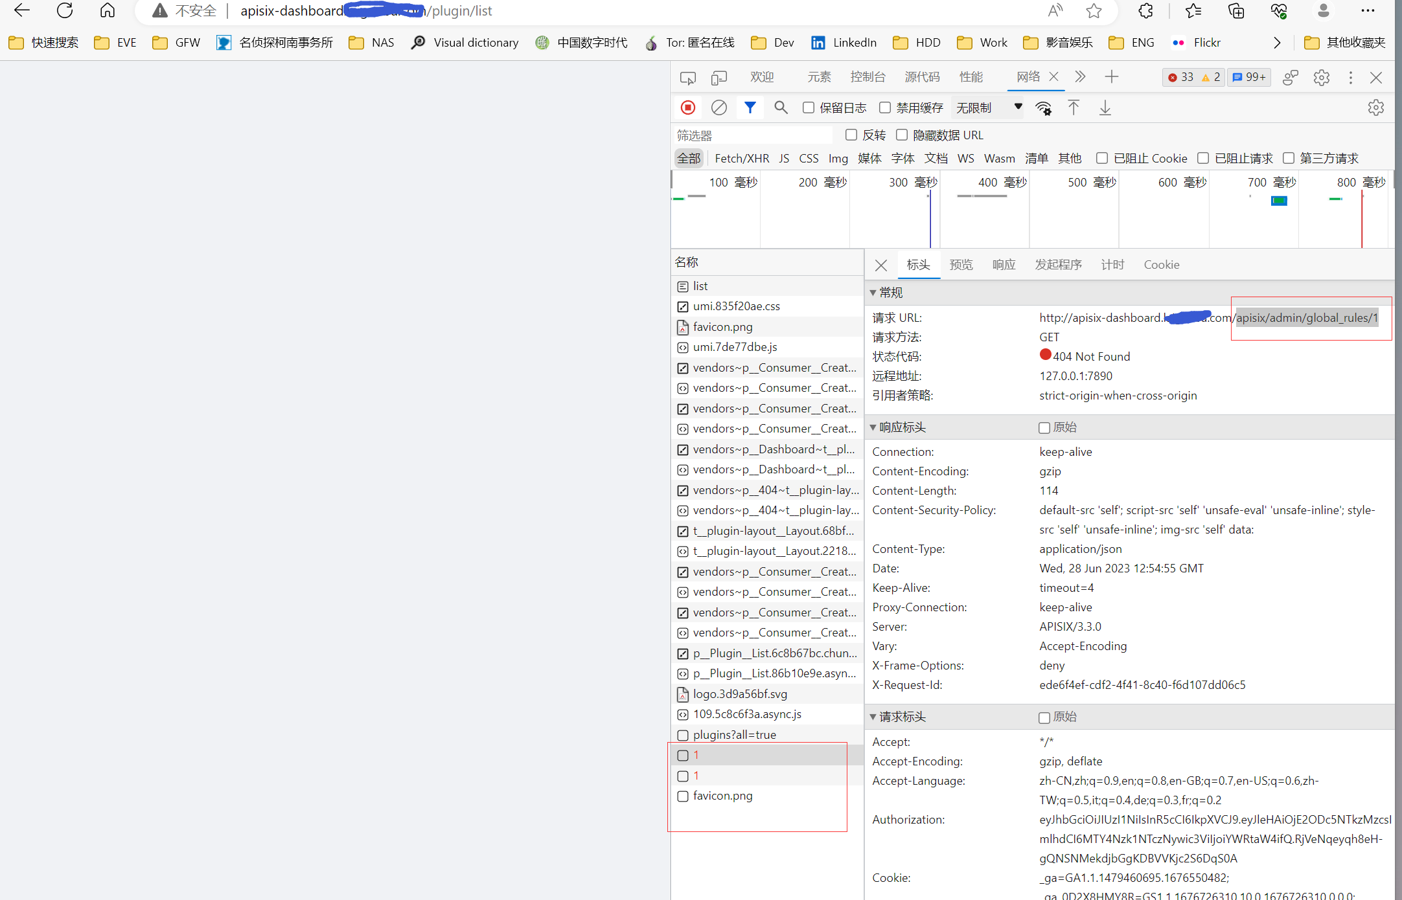Screen dimensions: 1402x900
Task: Activate the inspect element tool
Action: (x=687, y=77)
